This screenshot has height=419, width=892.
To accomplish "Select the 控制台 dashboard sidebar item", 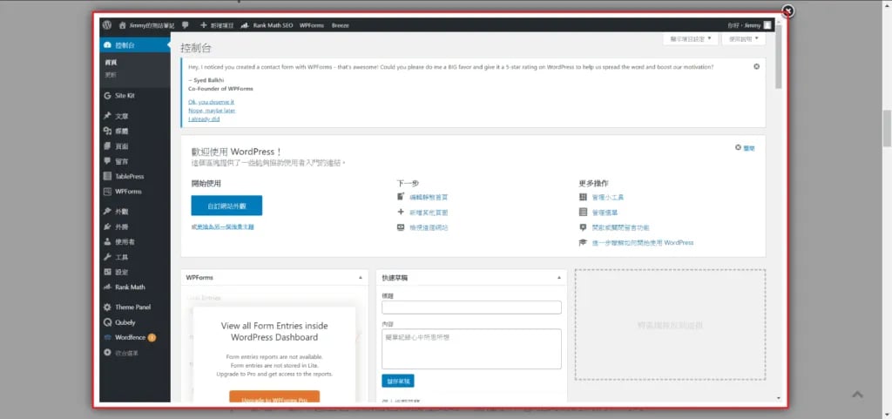I will (x=135, y=45).
